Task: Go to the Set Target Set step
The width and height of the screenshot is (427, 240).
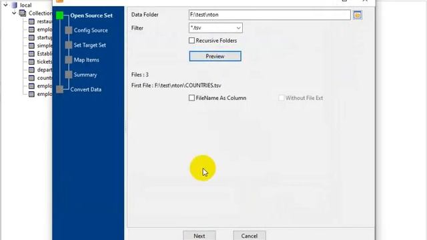Action: point(90,45)
